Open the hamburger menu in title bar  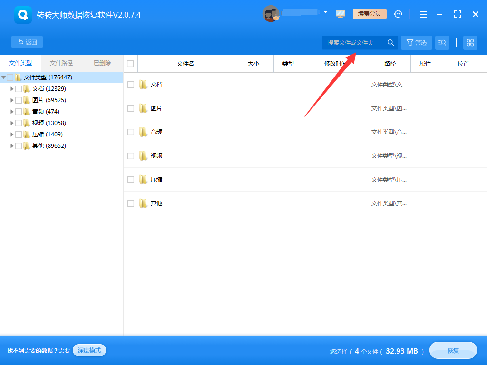click(423, 14)
